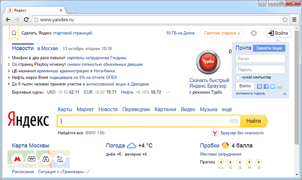This screenshot has height=180, width=302.
Task: Log in with the Twitter icon
Action: [x=273, y=86]
